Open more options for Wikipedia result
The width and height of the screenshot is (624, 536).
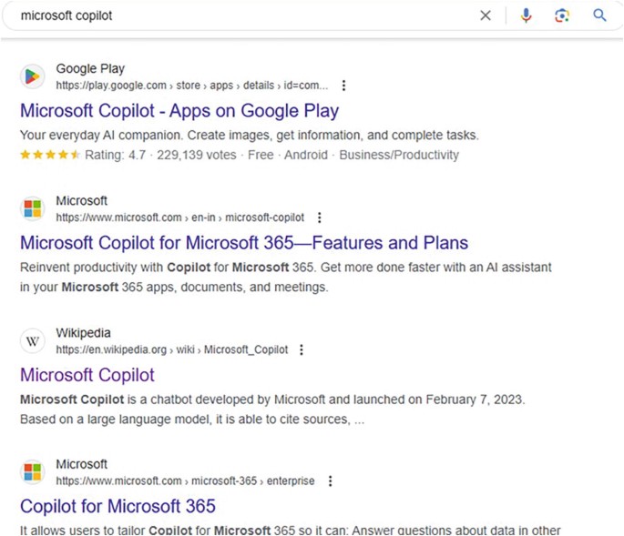(302, 349)
